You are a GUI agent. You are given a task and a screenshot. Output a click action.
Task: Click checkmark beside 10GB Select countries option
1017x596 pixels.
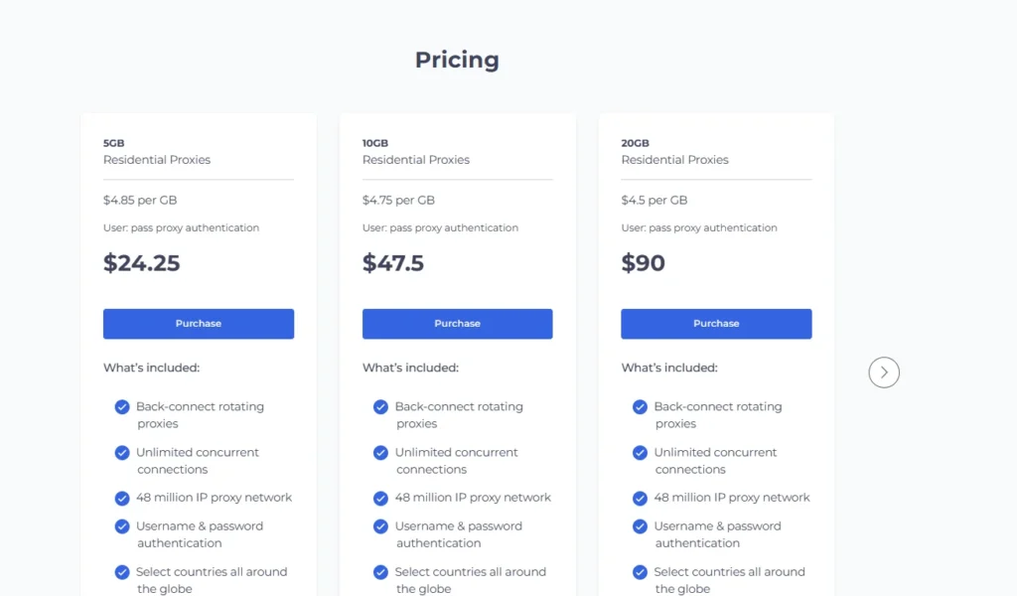(x=380, y=572)
